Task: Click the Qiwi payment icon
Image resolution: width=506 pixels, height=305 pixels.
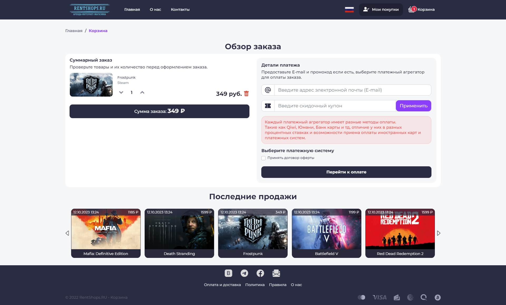Action: (424, 297)
